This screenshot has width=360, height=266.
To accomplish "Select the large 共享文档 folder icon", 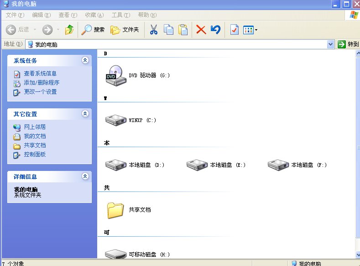I will 115,210.
